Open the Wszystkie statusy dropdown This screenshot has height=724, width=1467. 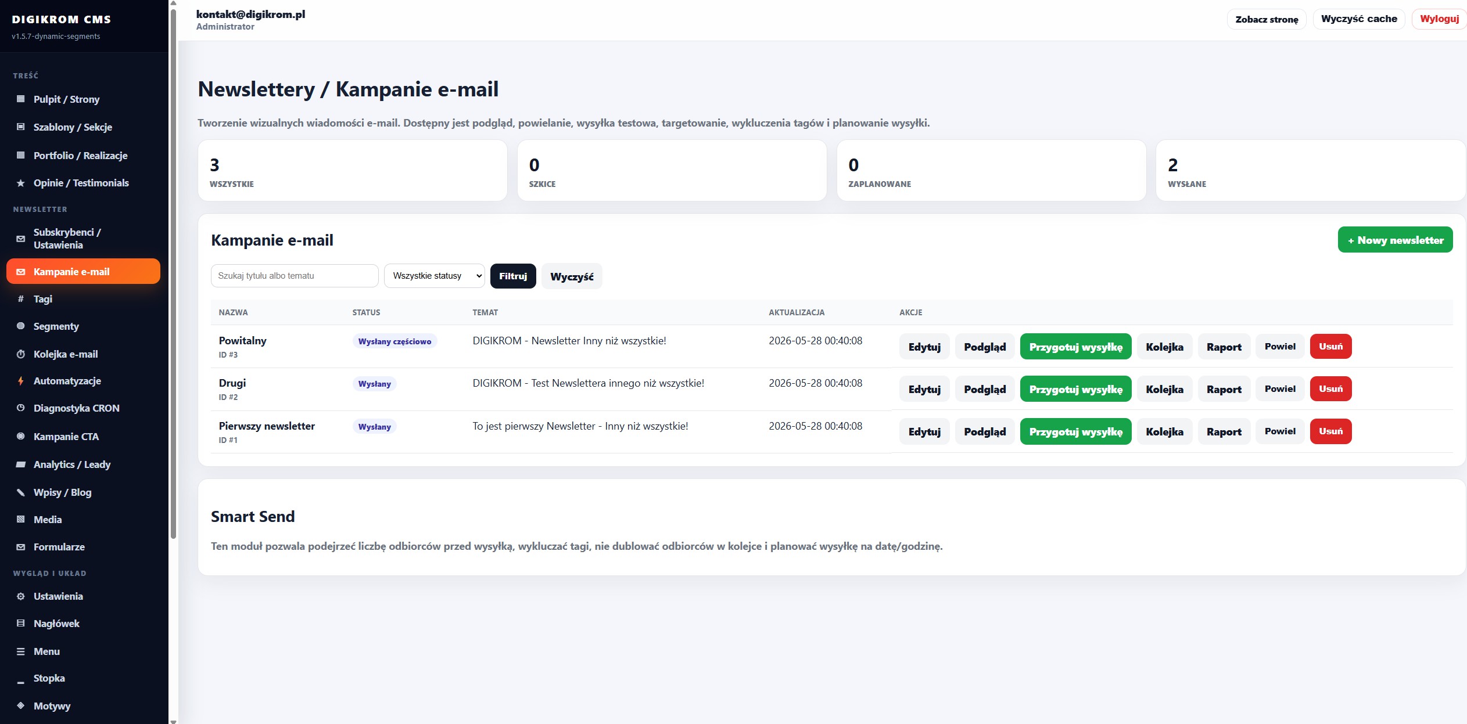(434, 276)
